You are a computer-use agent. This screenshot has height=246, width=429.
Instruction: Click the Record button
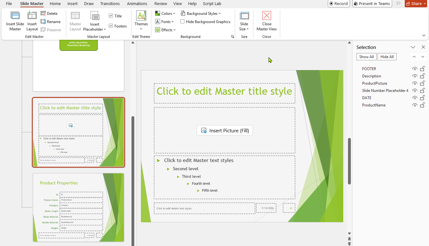(339, 4)
